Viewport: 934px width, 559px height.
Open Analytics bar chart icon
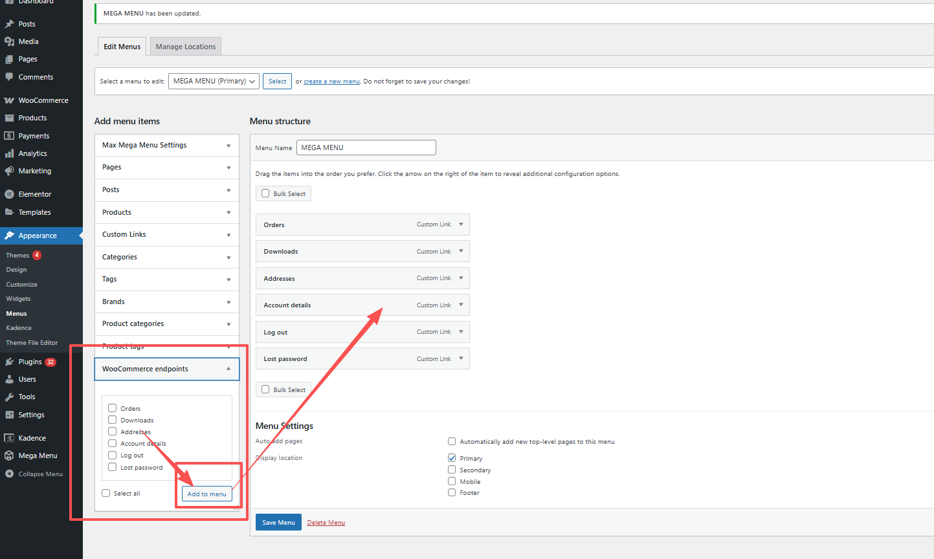coord(9,153)
